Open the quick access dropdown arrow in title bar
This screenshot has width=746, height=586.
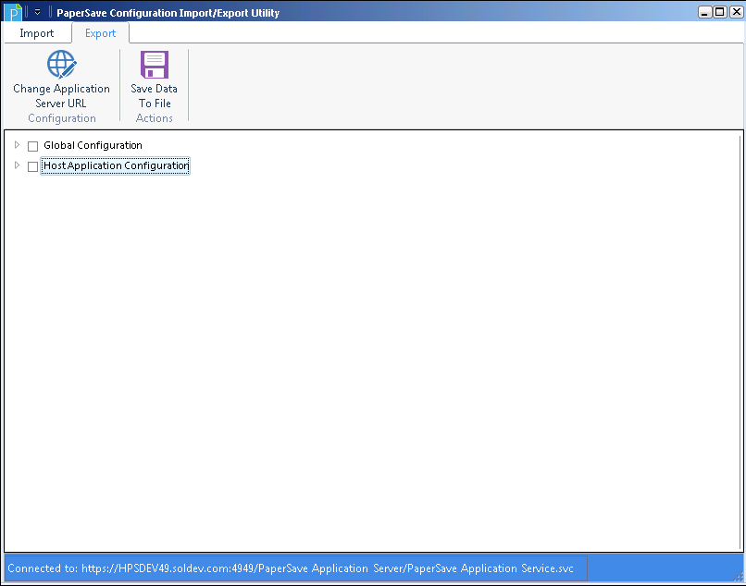click(x=38, y=12)
